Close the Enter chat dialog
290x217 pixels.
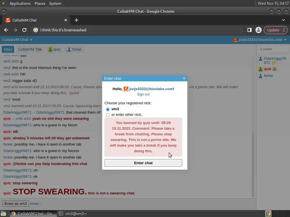184,79
